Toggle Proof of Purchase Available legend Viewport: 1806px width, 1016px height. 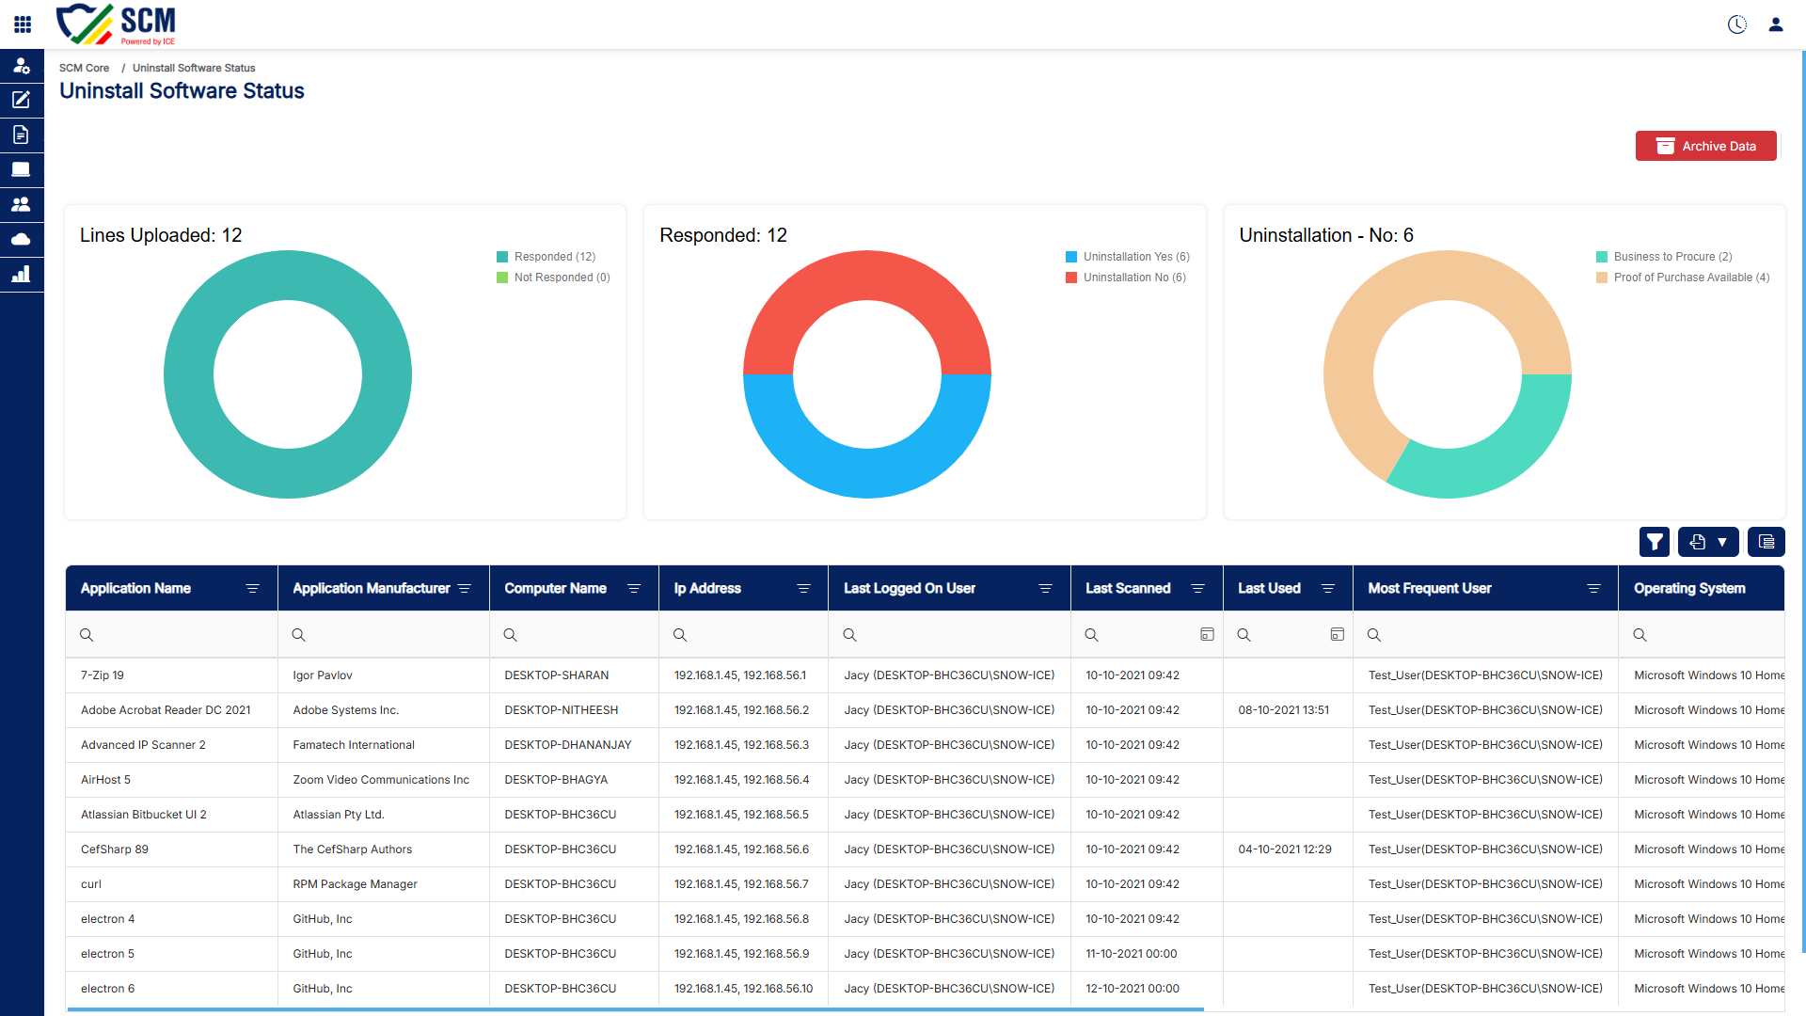point(1683,278)
